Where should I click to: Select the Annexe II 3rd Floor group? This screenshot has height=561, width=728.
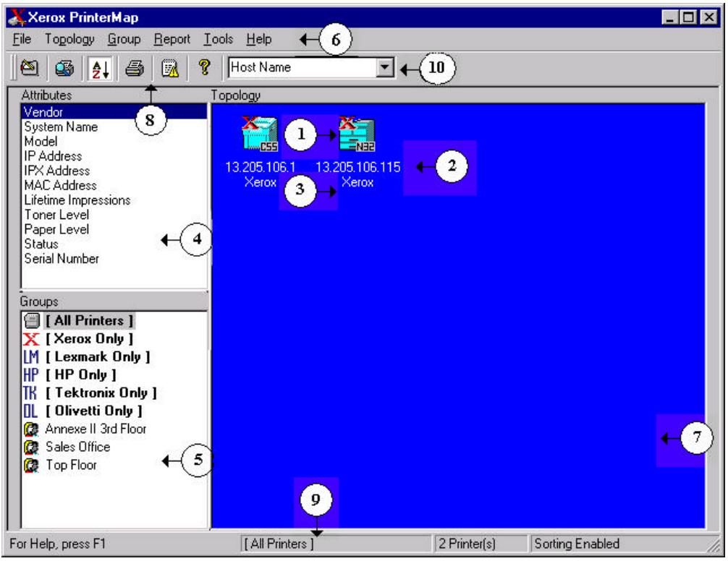(96, 429)
